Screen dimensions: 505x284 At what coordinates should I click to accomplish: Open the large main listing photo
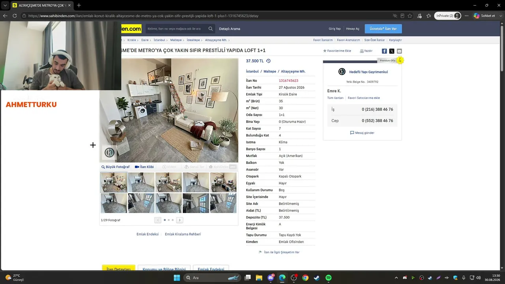coord(169,110)
